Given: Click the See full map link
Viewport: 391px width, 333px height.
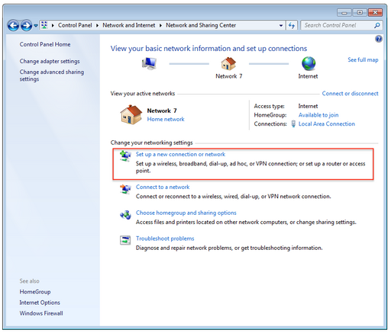Looking at the screenshot, I should coord(363,60).
